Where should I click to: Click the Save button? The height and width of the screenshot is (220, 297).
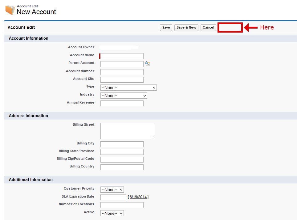[166, 28]
